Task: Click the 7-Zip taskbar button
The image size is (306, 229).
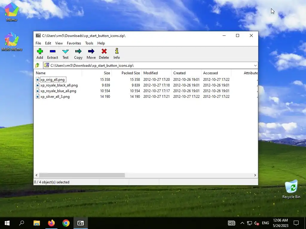Action: [x=81, y=223]
